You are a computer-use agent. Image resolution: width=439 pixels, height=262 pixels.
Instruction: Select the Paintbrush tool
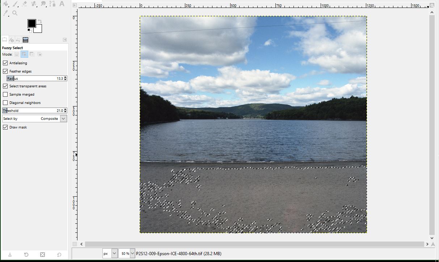(15, 4)
